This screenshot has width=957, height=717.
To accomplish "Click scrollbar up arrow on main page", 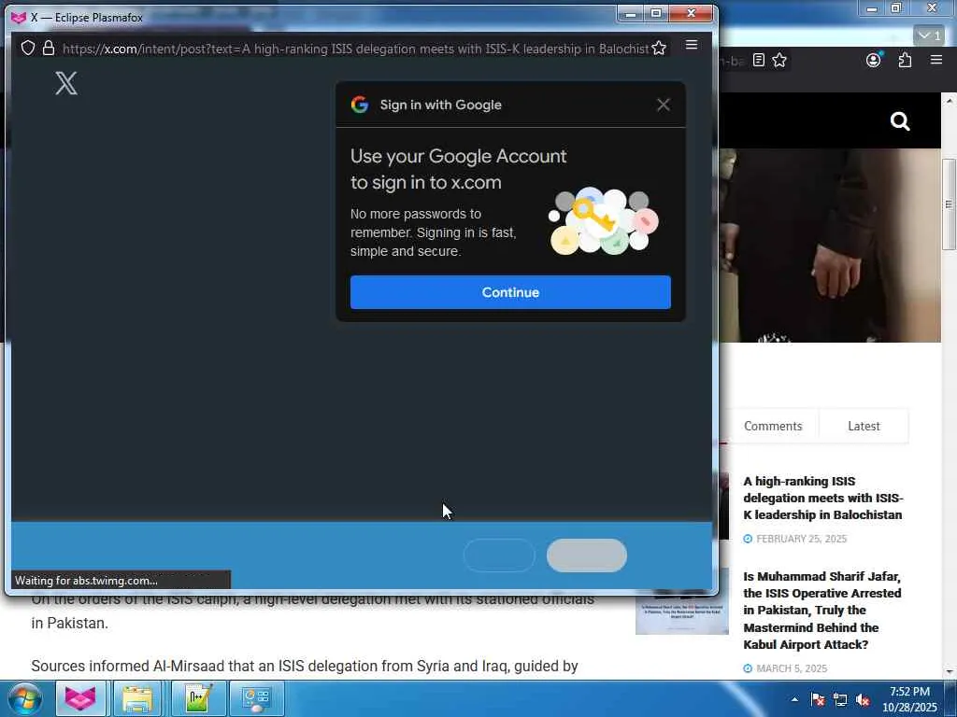I will coord(949,100).
